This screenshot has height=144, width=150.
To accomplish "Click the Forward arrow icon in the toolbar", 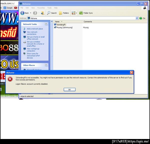I will (x=35, y=13).
